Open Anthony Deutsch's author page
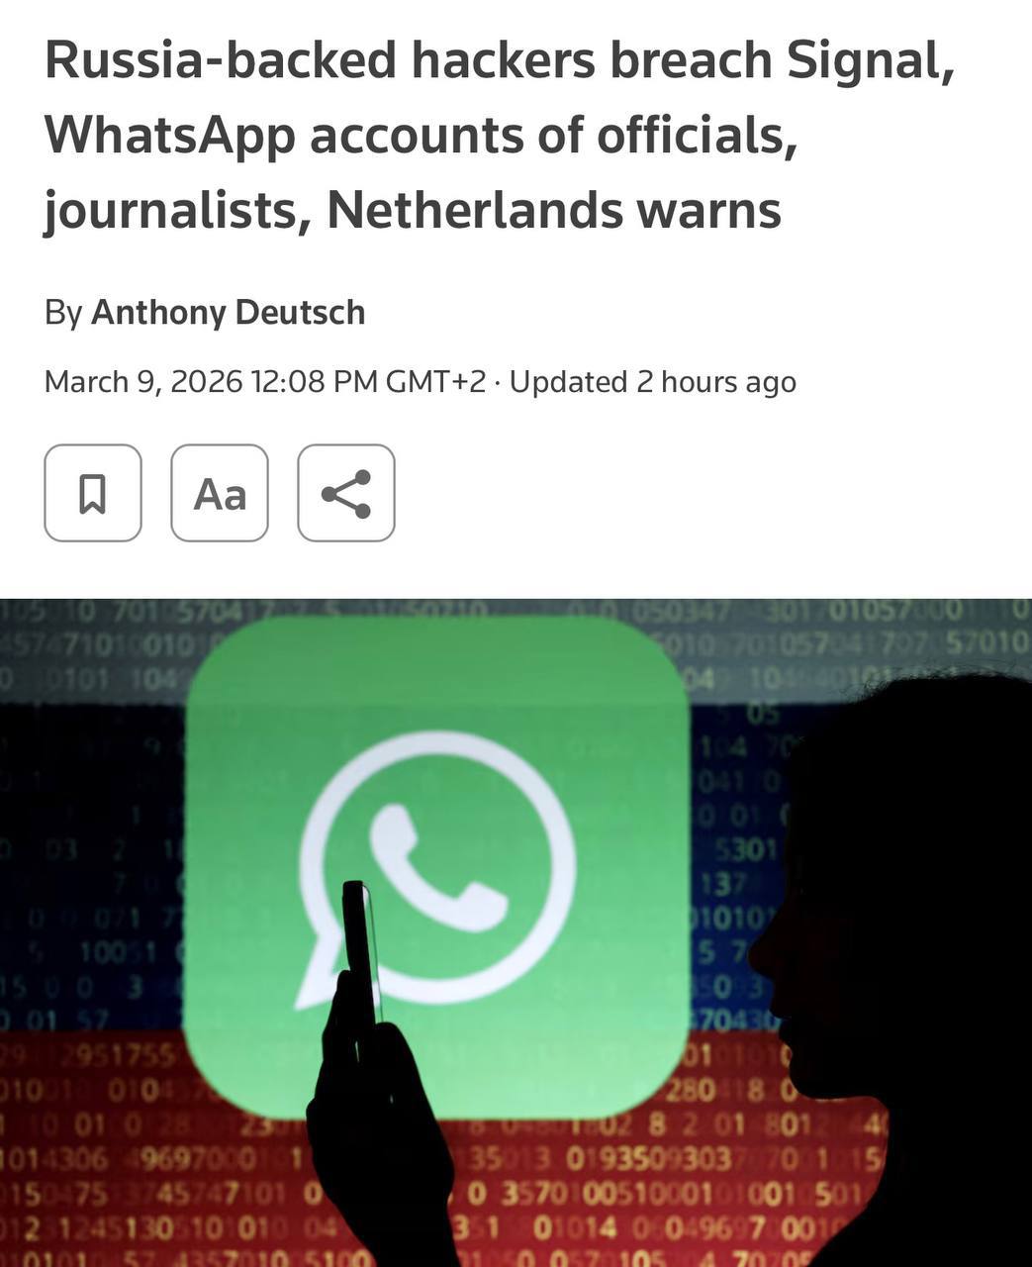Screen dimensions: 1032x1267 [229, 313]
